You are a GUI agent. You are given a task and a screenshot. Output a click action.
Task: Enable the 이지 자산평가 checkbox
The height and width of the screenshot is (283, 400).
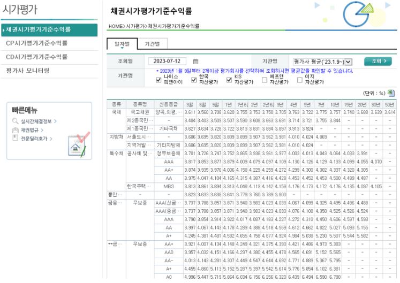[x=300, y=80]
